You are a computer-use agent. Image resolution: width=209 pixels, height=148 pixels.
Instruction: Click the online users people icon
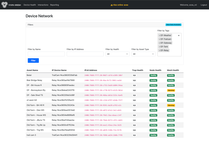coord(112,5)
